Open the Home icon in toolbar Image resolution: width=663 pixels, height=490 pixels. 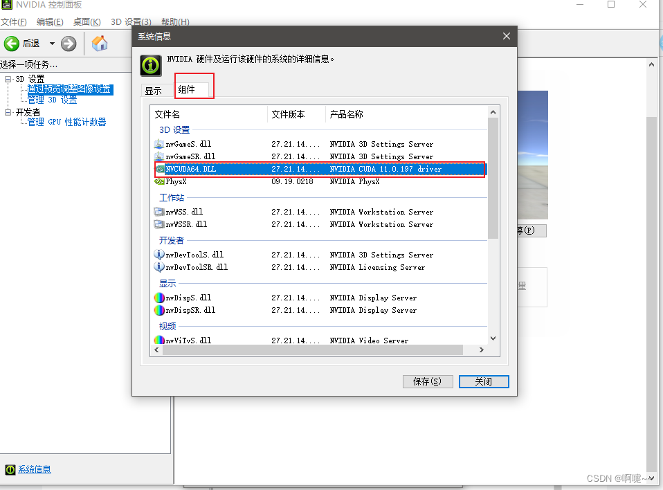[x=100, y=44]
